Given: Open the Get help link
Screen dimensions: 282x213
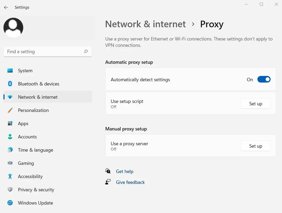Looking at the screenshot, I should [124, 171].
